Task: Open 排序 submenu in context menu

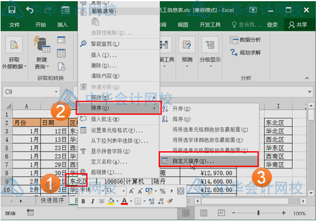Action: coord(118,108)
